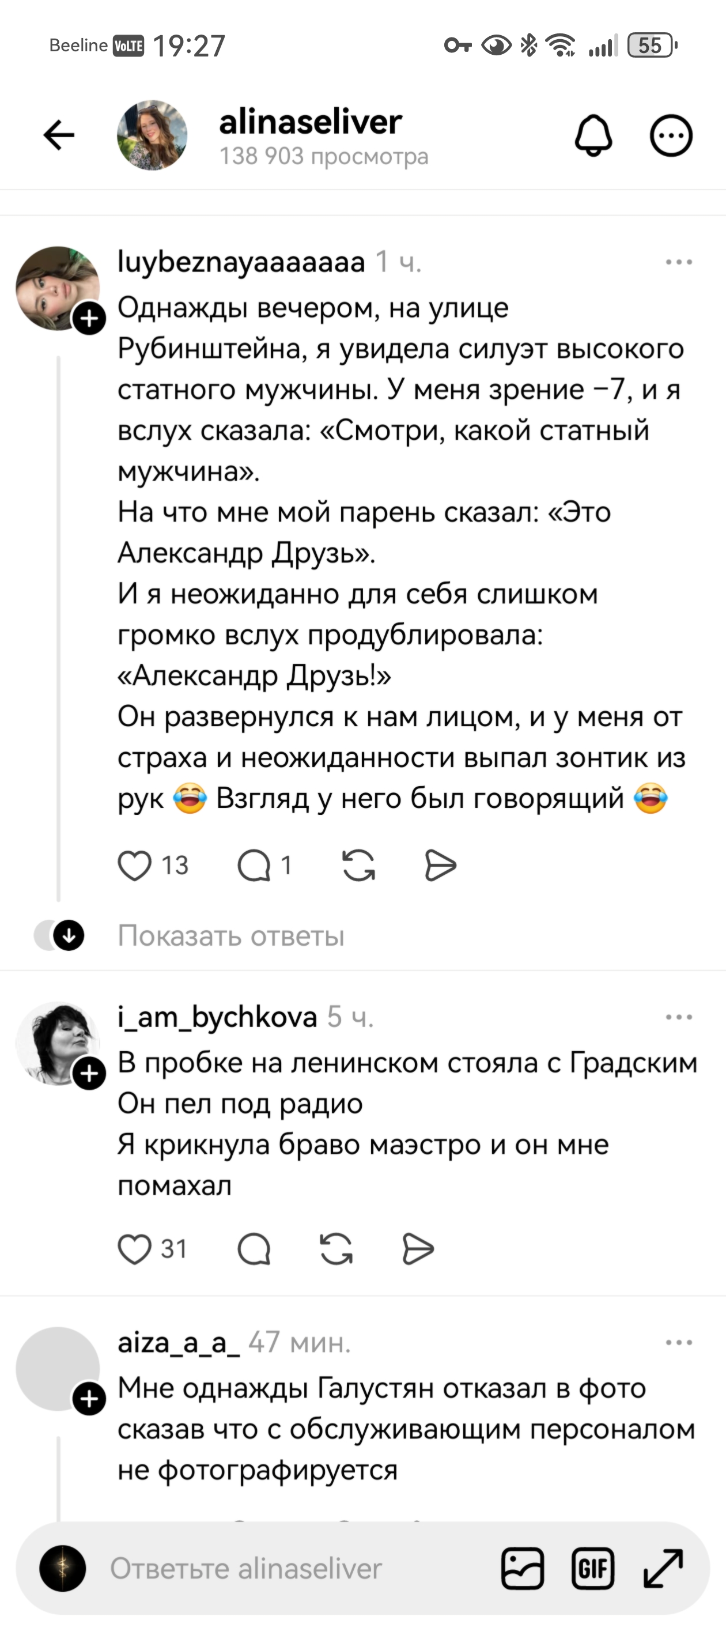Attach an image from the gallery icon

[x=522, y=1567]
